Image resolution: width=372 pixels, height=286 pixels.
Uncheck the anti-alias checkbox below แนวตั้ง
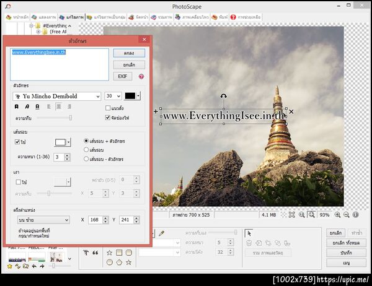pyautogui.click(x=108, y=118)
